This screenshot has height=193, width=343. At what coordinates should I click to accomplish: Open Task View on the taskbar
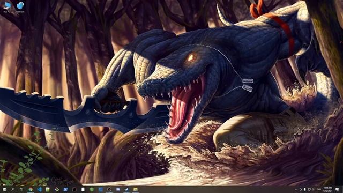click(x=21, y=189)
